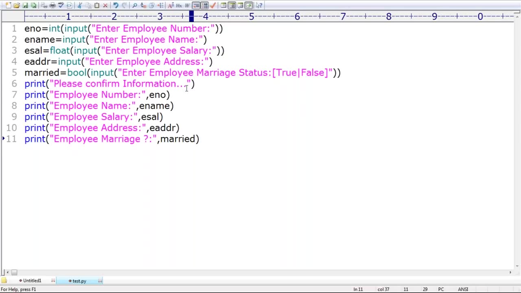Click the Replace toolbar icon

pyautogui.click(x=143, y=5)
